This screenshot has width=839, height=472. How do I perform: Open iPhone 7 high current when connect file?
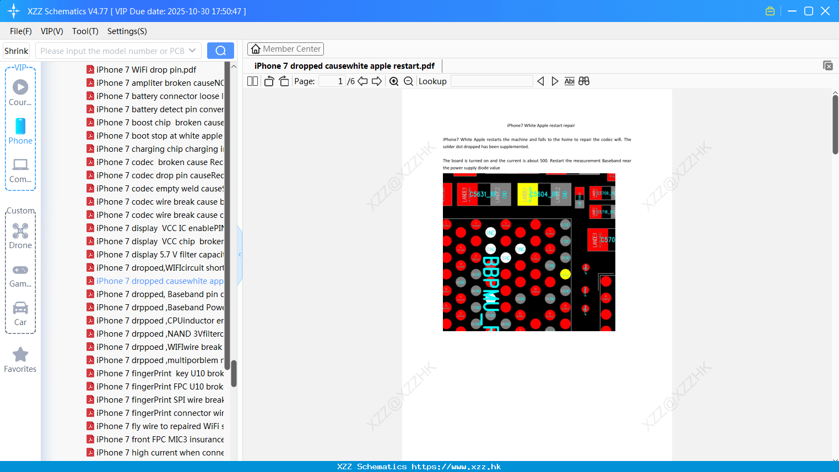point(155,453)
